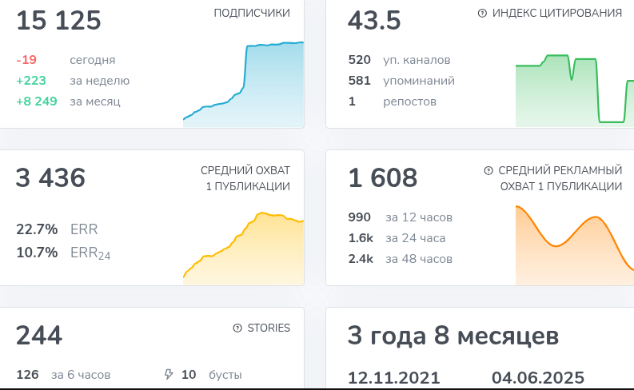Screen dimensions: 634x390
Task: Click the STORIES card title
Action: tap(269, 328)
